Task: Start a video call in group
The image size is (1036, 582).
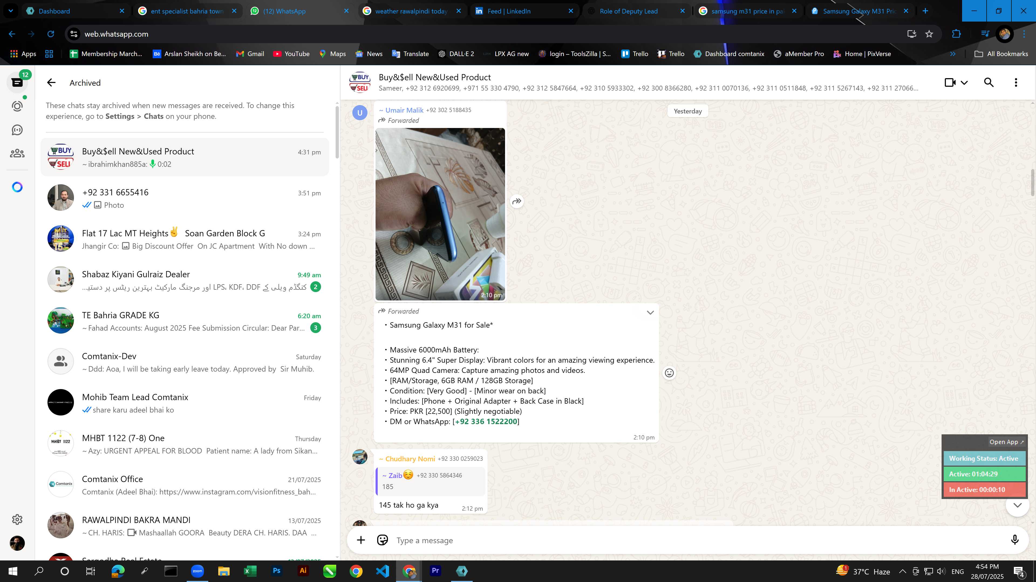Action: pos(950,82)
